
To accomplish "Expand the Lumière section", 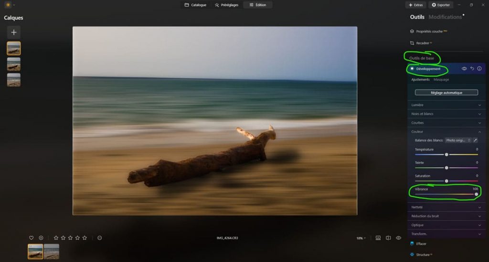I will tap(446, 105).
